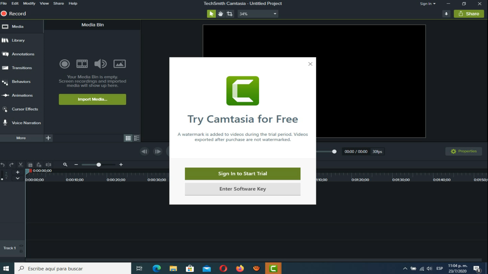This screenshot has height=274, width=488.
Task: Open the Edit menu
Action: (x=15, y=3)
